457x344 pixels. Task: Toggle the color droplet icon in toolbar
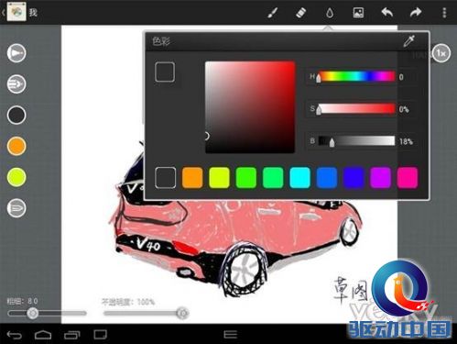click(x=330, y=13)
